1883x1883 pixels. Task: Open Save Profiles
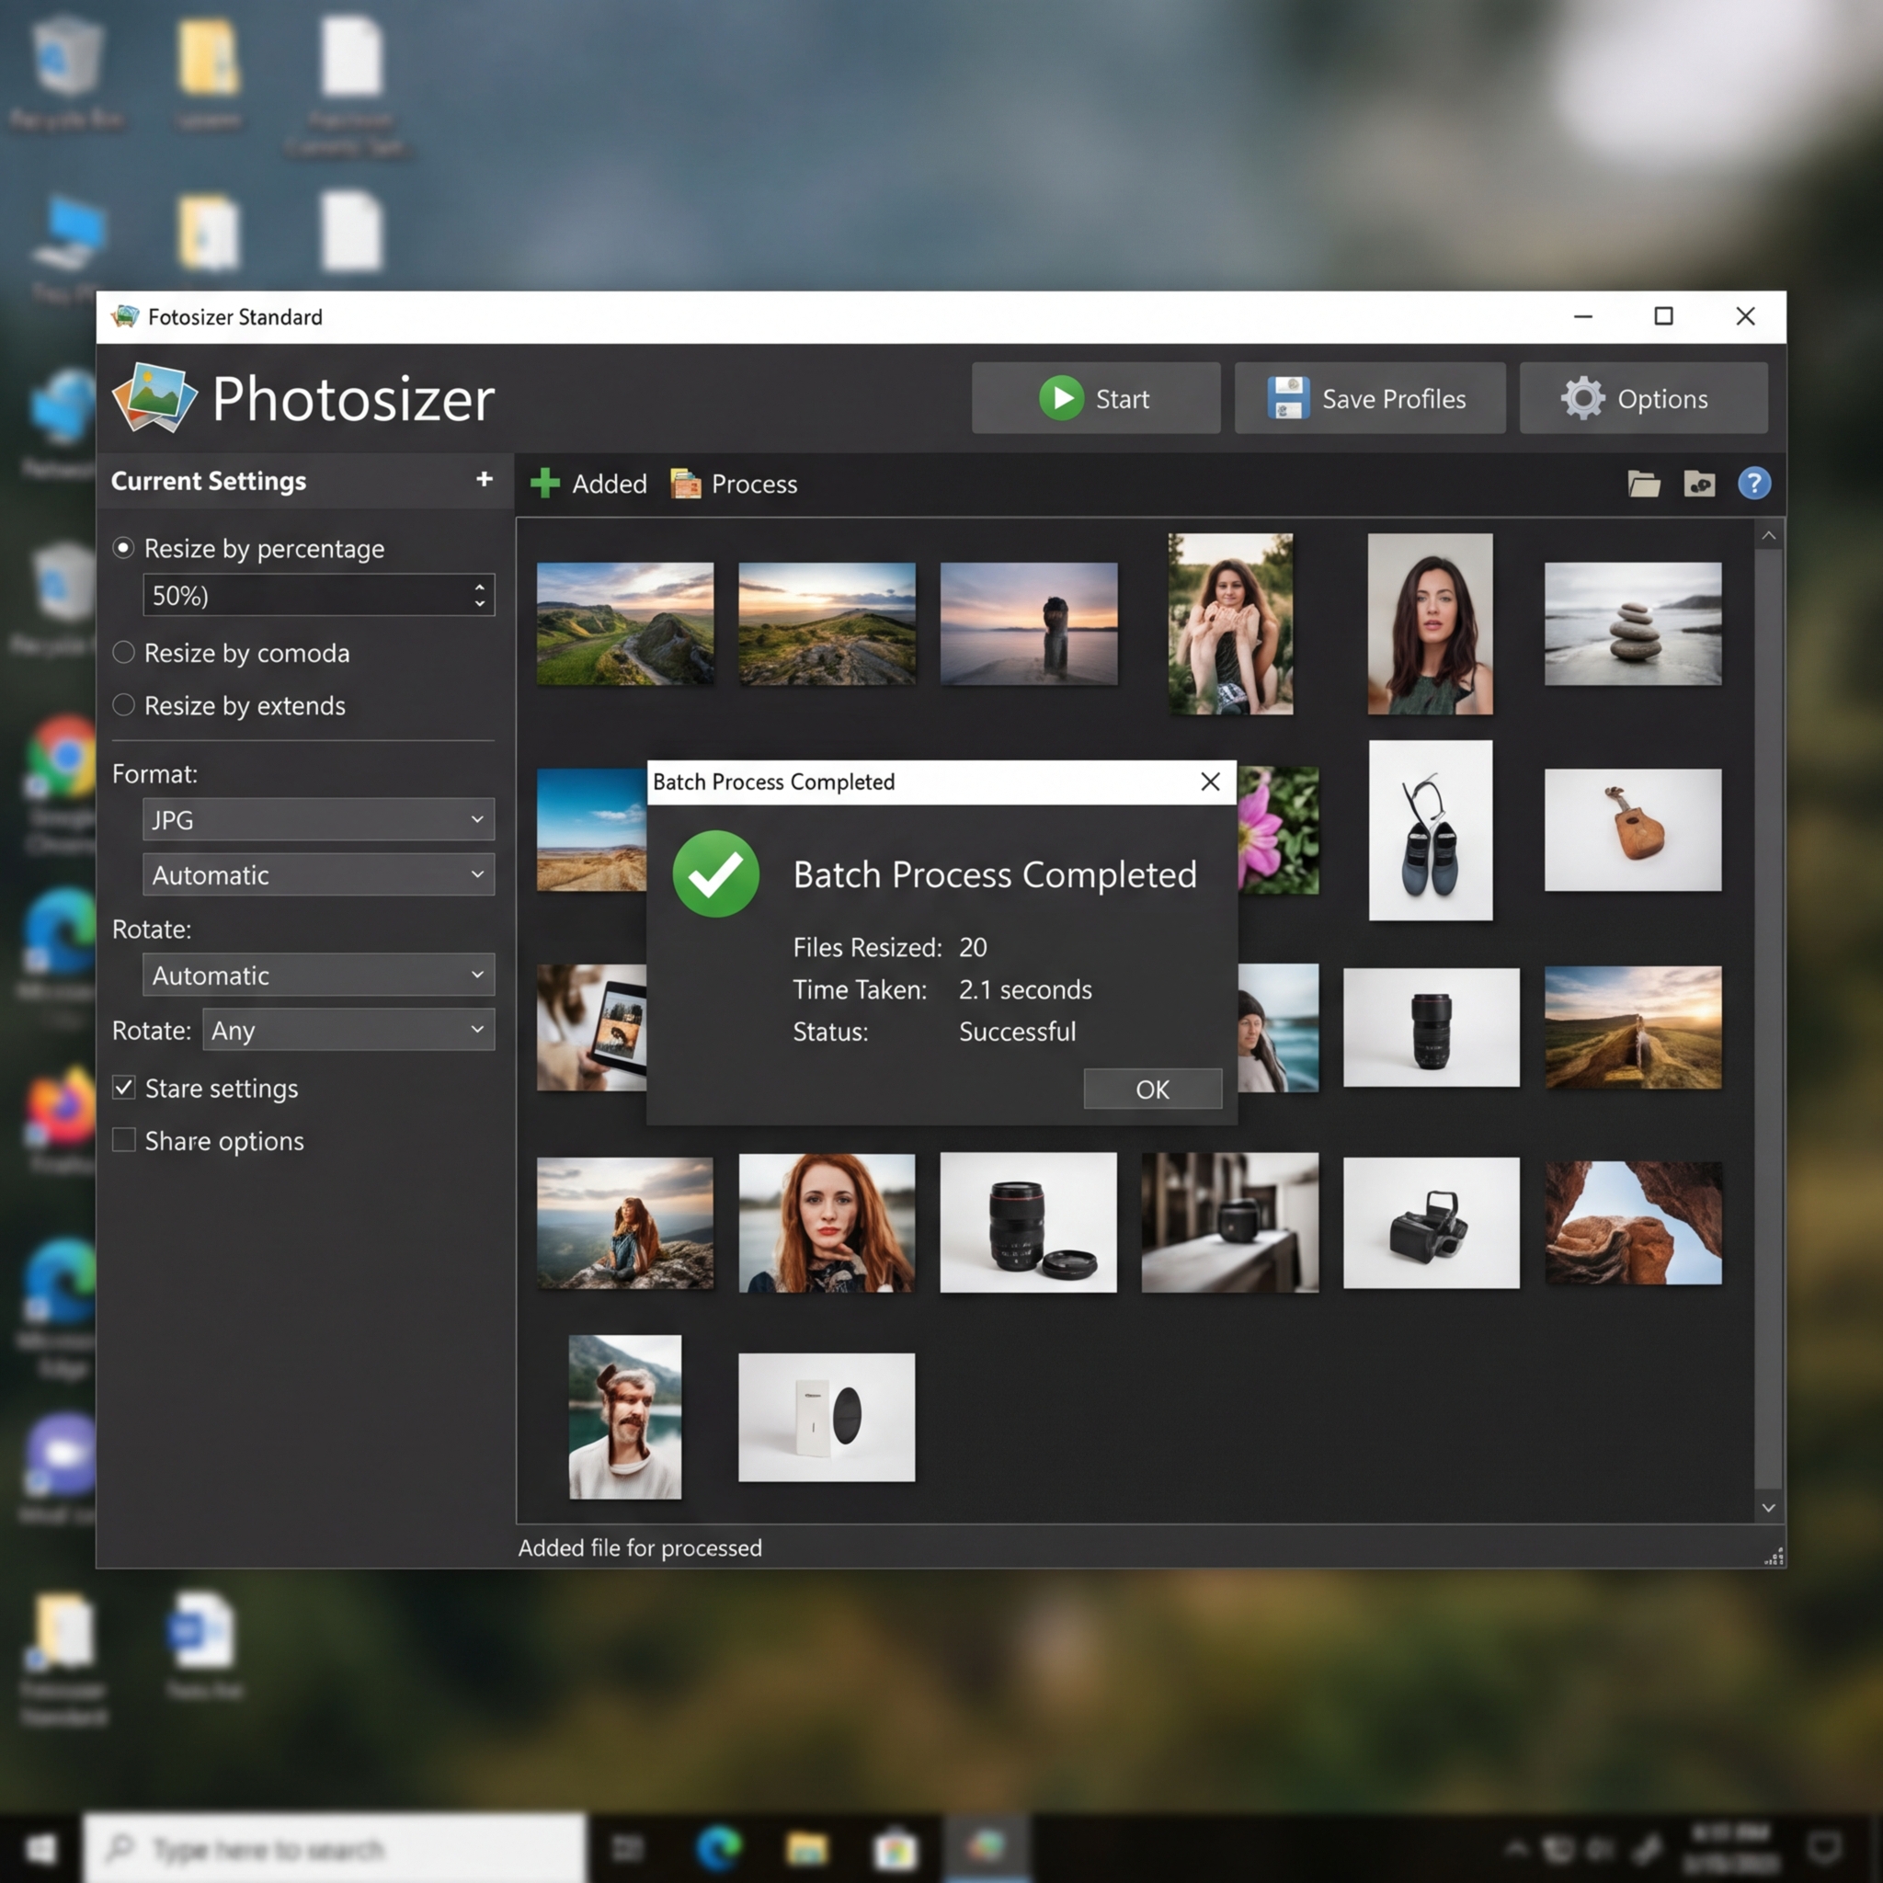(x=1369, y=399)
